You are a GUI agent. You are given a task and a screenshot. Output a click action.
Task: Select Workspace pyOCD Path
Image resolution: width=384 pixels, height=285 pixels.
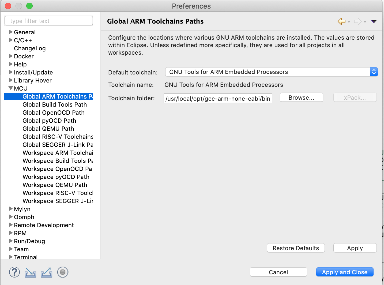[x=56, y=177]
